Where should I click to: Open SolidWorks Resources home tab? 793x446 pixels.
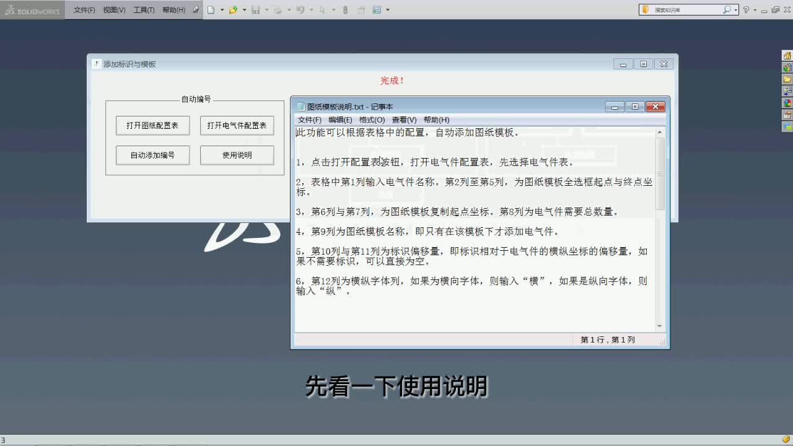pos(787,56)
